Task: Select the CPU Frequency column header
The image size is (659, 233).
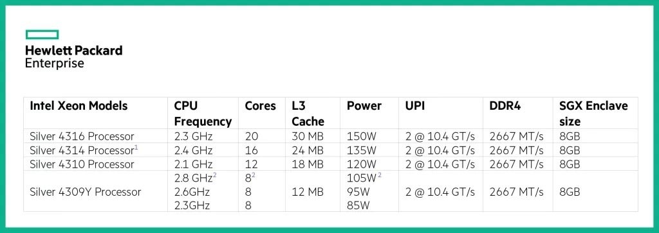Action: click(203, 114)
